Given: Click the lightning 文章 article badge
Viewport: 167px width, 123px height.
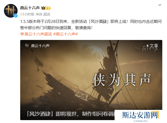Looking at the screenshot, I should pos(152,46).
